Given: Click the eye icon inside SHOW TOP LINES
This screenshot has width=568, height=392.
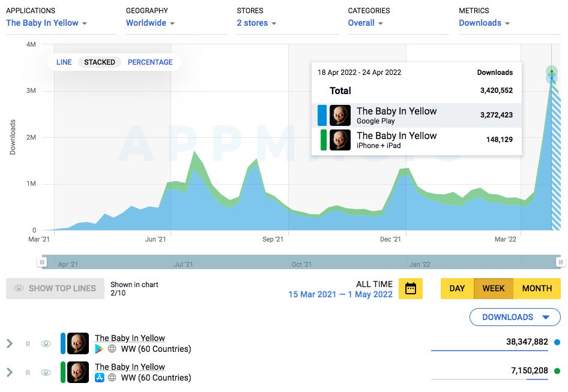Looking at the screenshot, I should pos(19,288).
